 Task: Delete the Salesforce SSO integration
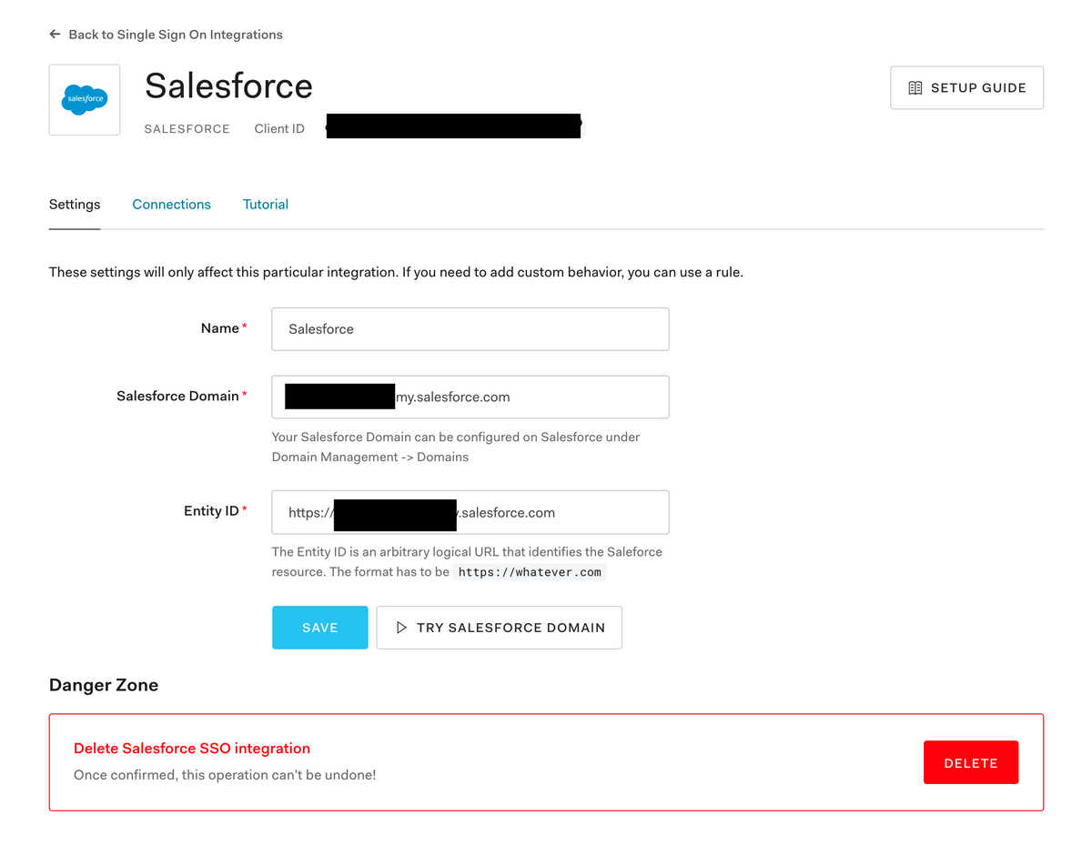click(x=971, y=762)
